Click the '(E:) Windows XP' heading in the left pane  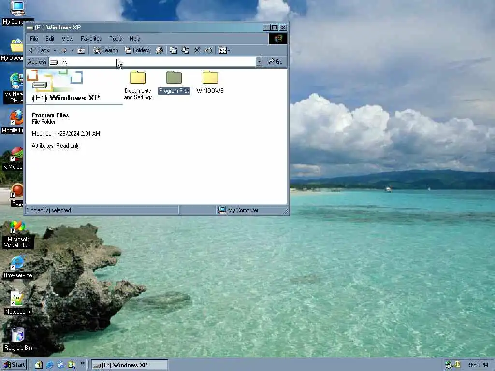pyautogui.click(x=66, y=98)
